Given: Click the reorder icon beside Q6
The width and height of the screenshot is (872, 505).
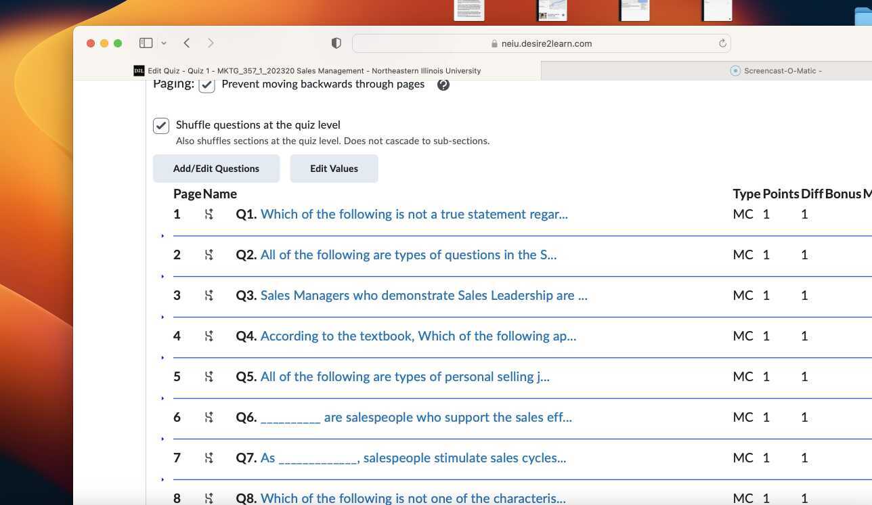Looking at the screenshot, I should [x=209, y=417].
